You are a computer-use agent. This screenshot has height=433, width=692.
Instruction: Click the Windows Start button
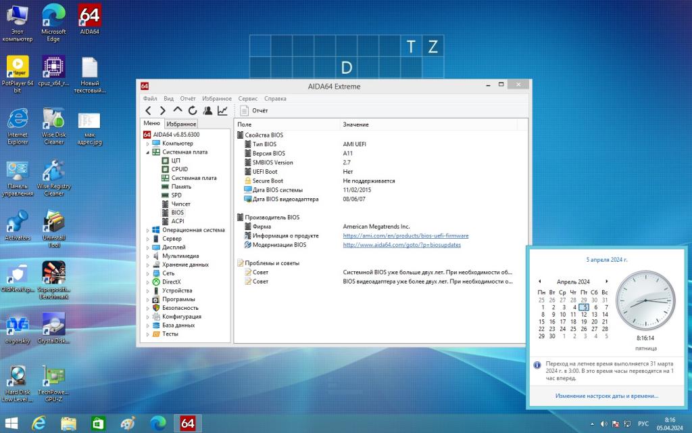[x=11, y=424]
